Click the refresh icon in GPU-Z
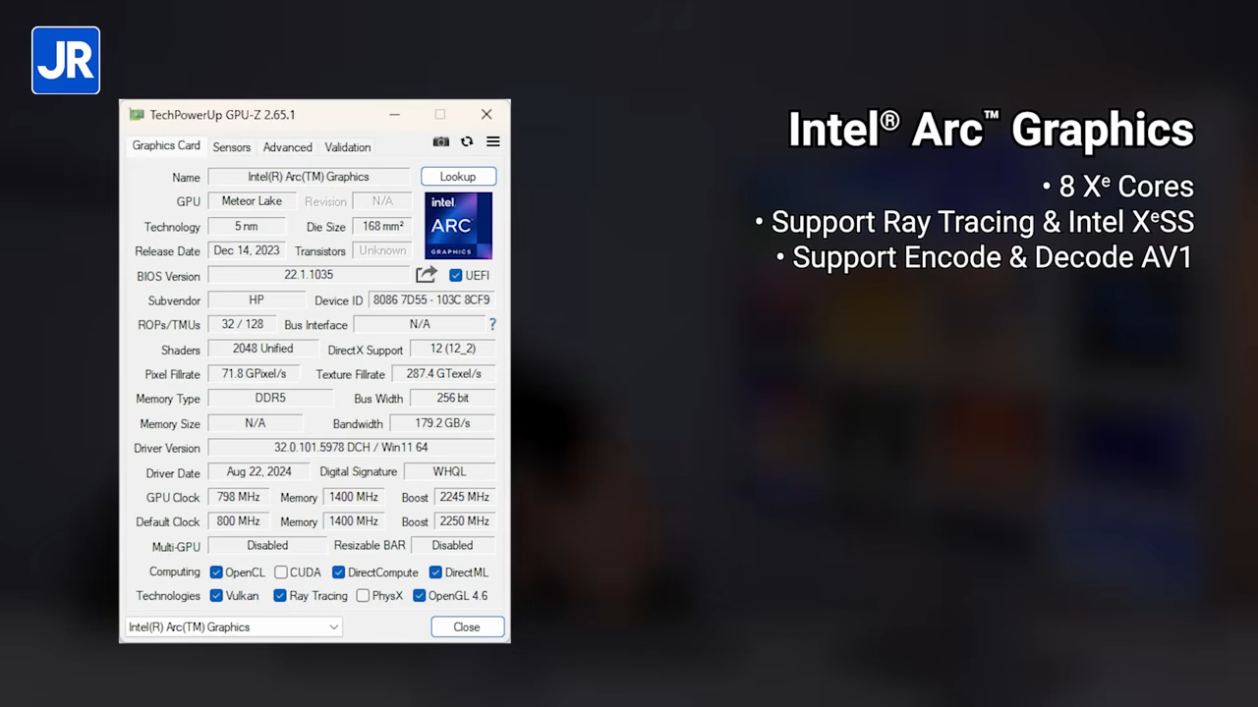Viewport: 1258px width, 707px height. point(467,142)
